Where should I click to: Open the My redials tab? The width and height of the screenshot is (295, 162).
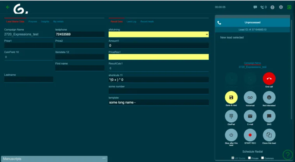point(58,22)
